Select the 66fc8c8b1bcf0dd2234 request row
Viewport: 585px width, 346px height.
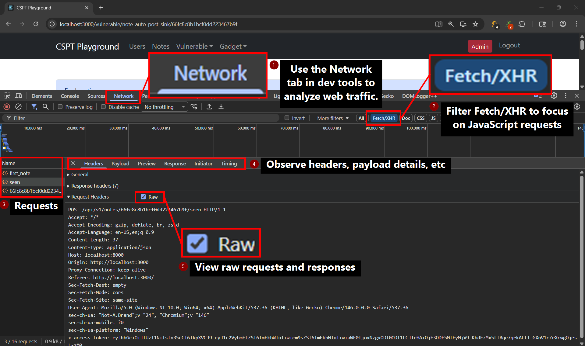tap(32, 191)
